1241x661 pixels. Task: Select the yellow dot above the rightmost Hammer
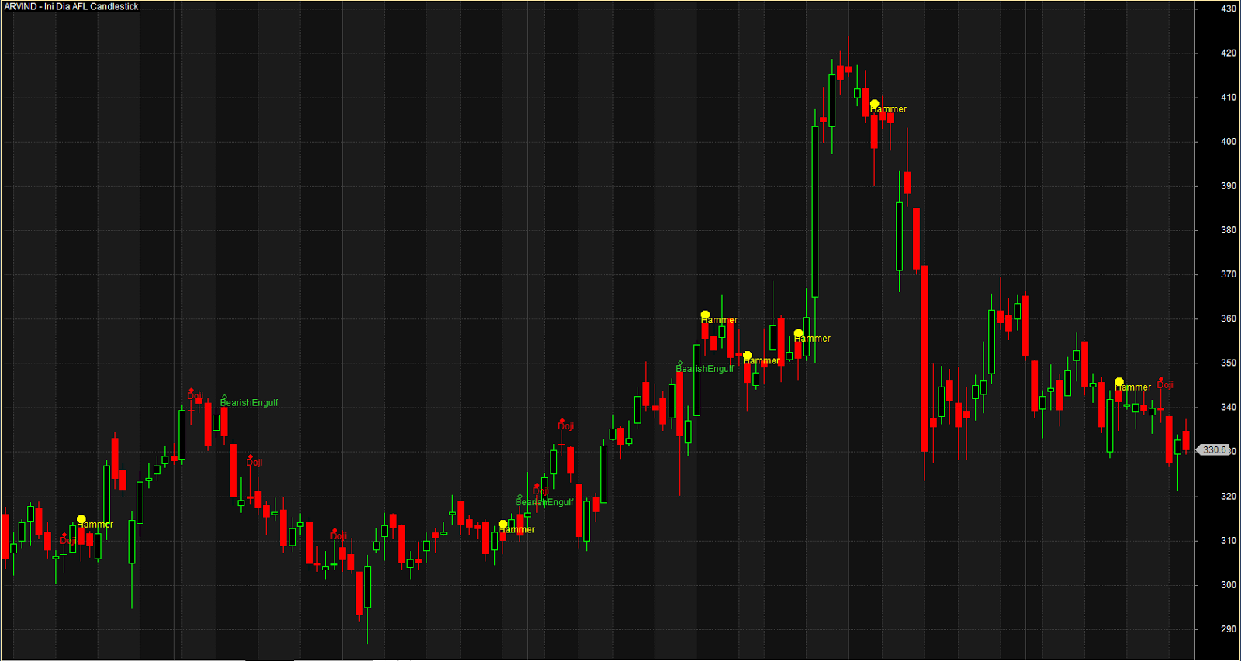(x=1118, y=382)
